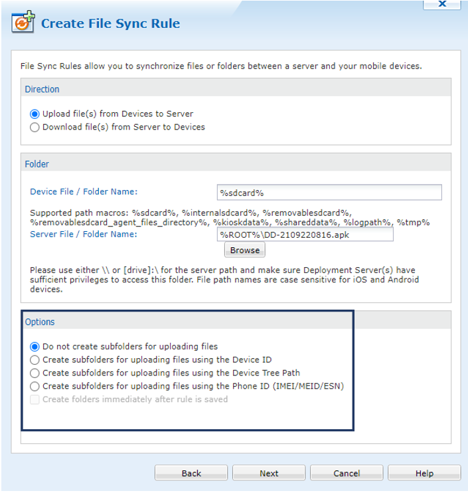Click the Folder section header
Viewport: 468px width, 493px height.
pyautogui.click(x=37, y=163)
